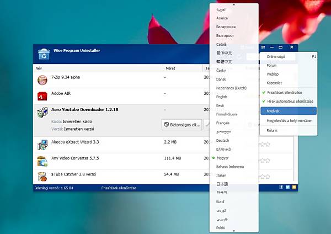
Task: Select the 7-Zip 9.34 alpha row name
Action: pos(66,77)
